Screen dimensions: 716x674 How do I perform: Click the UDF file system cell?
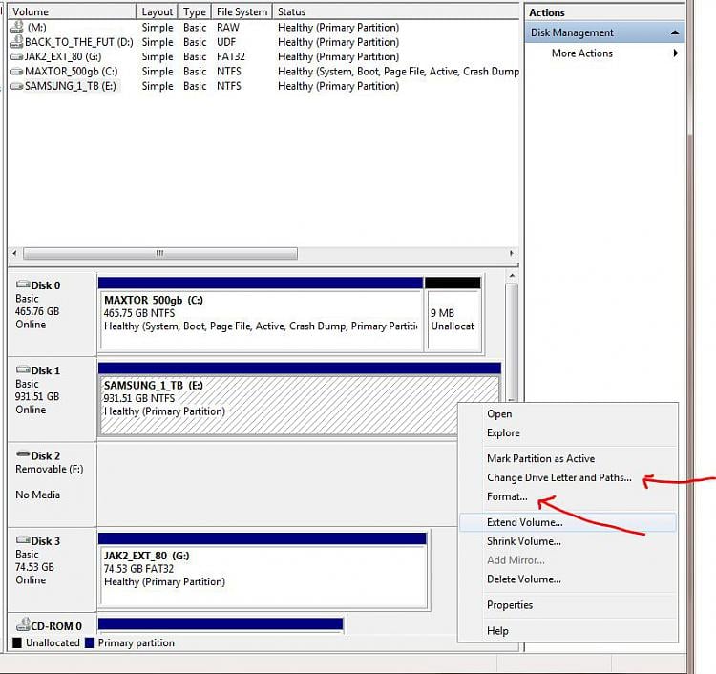226,42
